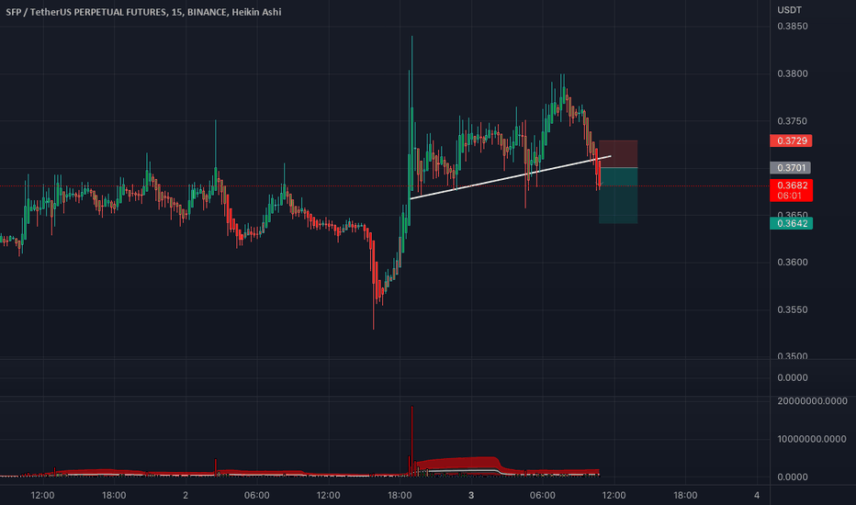Image resolution: width=856 pixels, height=505 pixels.
Task: Click the 0.3850 price axis label
Action: [x=792, y=27]
